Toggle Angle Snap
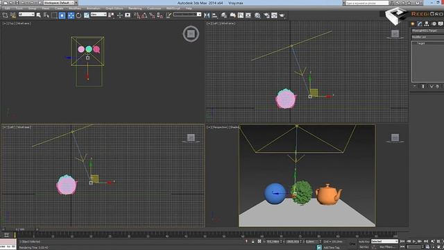Image resolution: width=444 pixels, height=250 pixels. coord(144,15)
